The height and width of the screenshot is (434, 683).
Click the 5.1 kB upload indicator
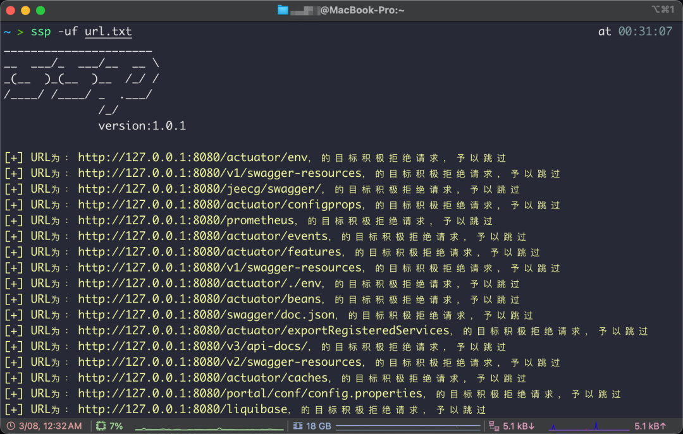point(650,426)
